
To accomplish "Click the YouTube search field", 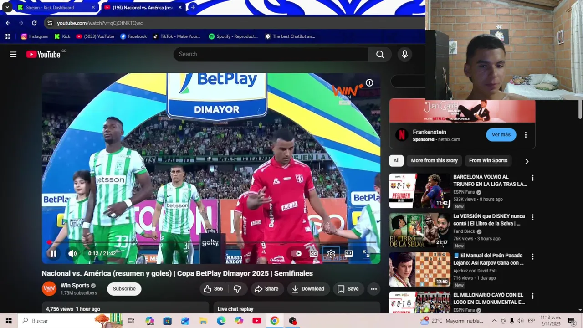I will coord(271,54).
